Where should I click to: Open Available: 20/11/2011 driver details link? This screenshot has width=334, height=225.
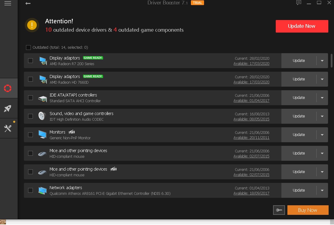click(x=251, y=138)
